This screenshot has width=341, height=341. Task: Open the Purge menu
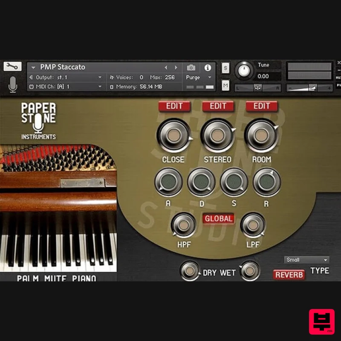click(196, 77)
